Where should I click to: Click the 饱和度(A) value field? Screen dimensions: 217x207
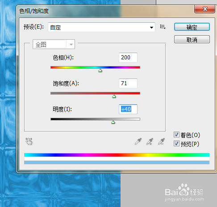(x=128, y=83)
